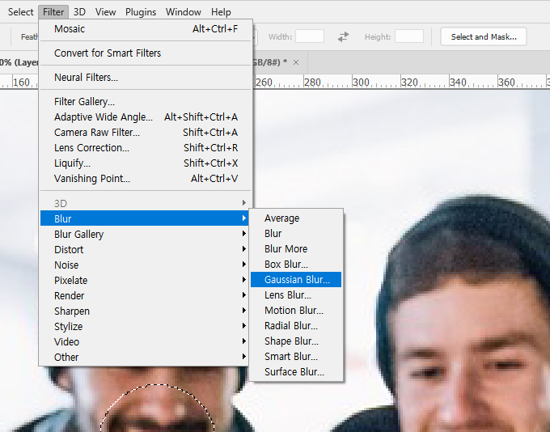Open the Filter Gallery
The height and width of the screenshot is (432, 550).
tap(146, 102)
